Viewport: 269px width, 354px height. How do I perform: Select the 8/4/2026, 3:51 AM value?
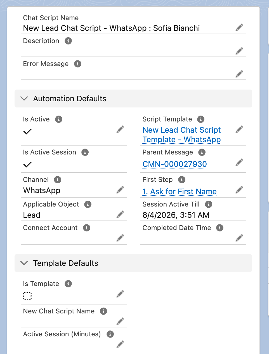click(x=176, y=215)
